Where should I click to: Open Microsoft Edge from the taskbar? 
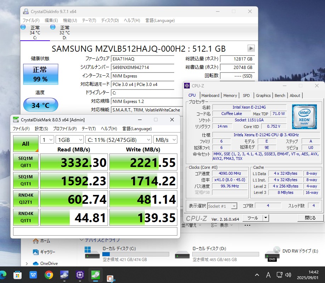point(3,275)
